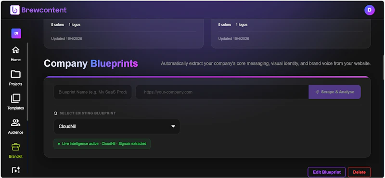Screen dimensions: 385x178
Task: Click '5 colors' on the 16/4/2026 card
Action: pos(57,25)
